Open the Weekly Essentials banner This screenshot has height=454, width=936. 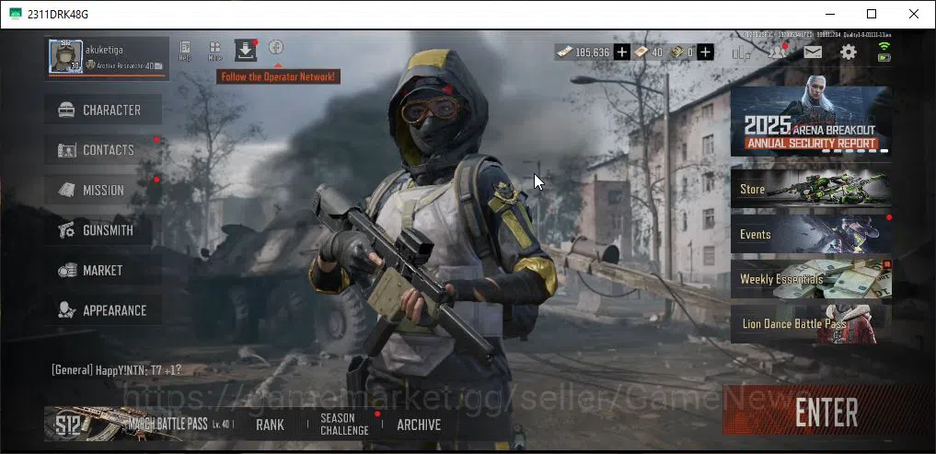click(811, 279)
